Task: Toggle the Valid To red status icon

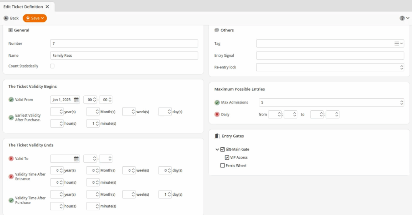Action: coord(11,159)
